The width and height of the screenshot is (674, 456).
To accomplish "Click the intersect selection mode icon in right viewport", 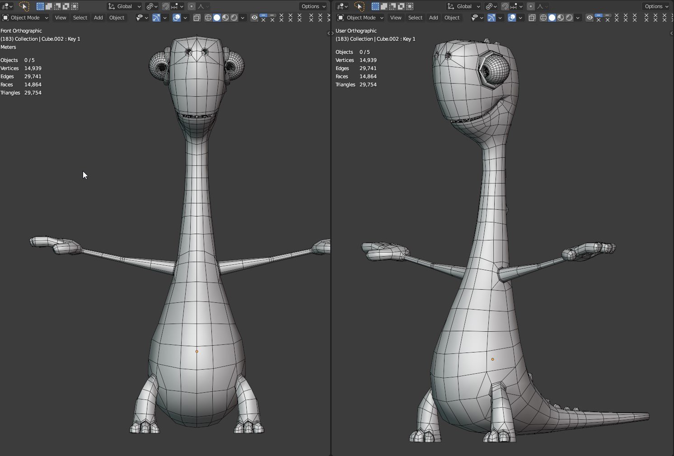I will click(410, 6).
